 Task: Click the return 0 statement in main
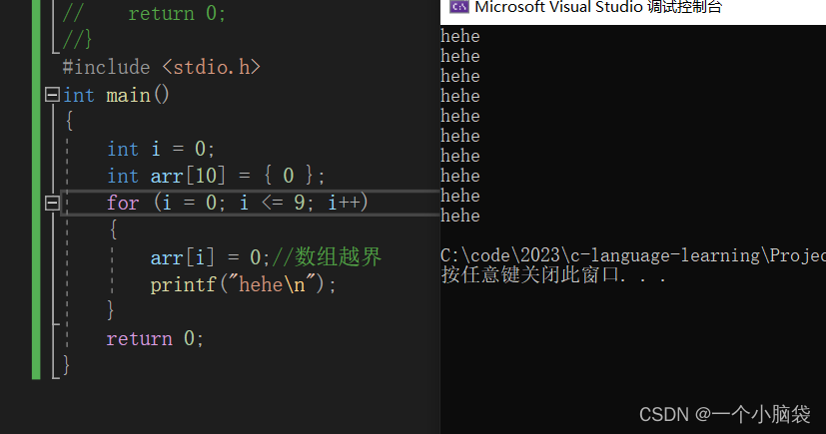(x=155, y=338)
